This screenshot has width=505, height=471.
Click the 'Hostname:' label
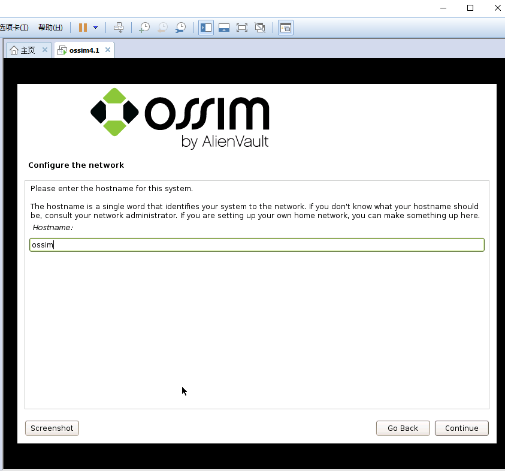tap(53, 228)
